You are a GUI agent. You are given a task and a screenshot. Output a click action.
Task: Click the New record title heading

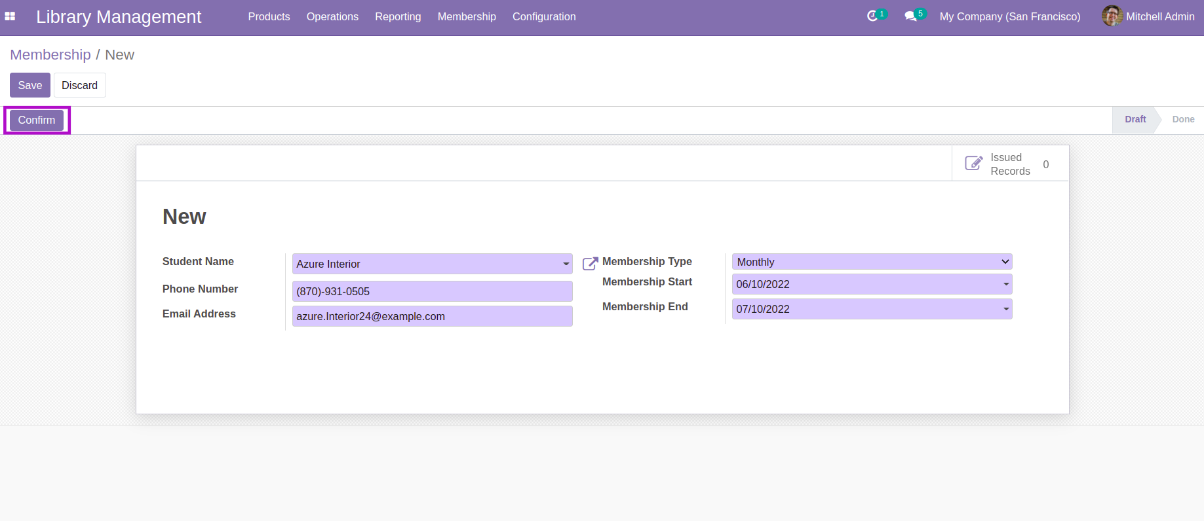click(184, 217)
